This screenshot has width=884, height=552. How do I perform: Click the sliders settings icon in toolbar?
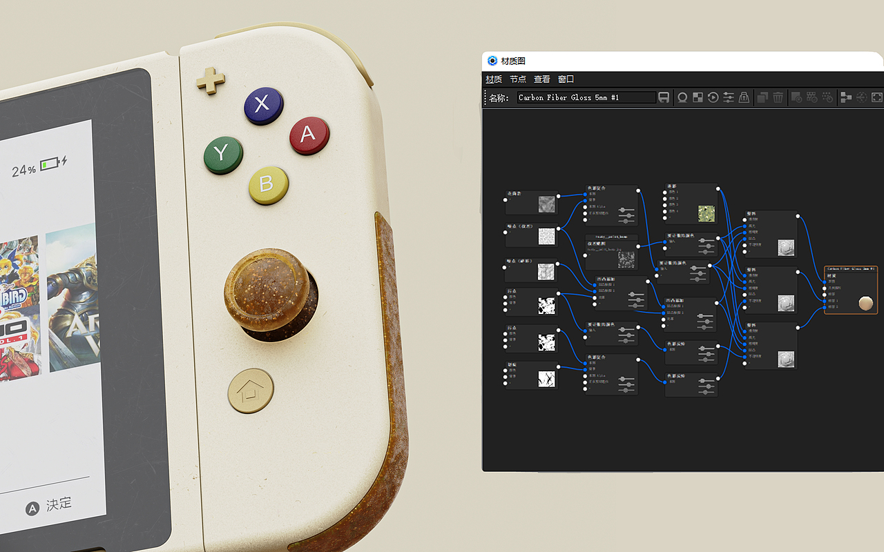(x=729, y=98)
